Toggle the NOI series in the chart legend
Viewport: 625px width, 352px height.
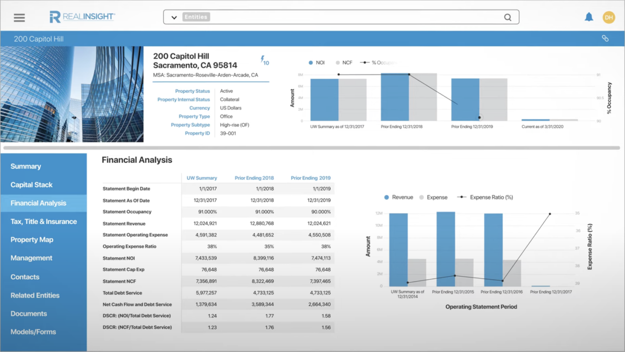pos(317,62)
